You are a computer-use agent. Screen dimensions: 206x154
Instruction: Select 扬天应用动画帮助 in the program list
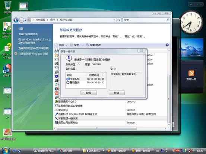pyautogui.click(x=68, y=122)
